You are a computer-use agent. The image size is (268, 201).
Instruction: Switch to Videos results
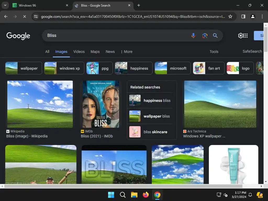(79, 52)
